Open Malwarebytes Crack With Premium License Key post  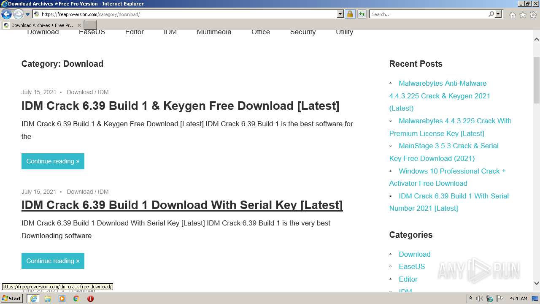(450, 127)
